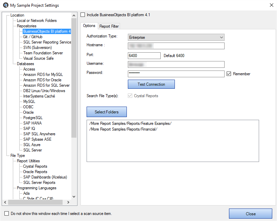Close the settings window with X
Screen dimensions: 277x221
[272, 5]
